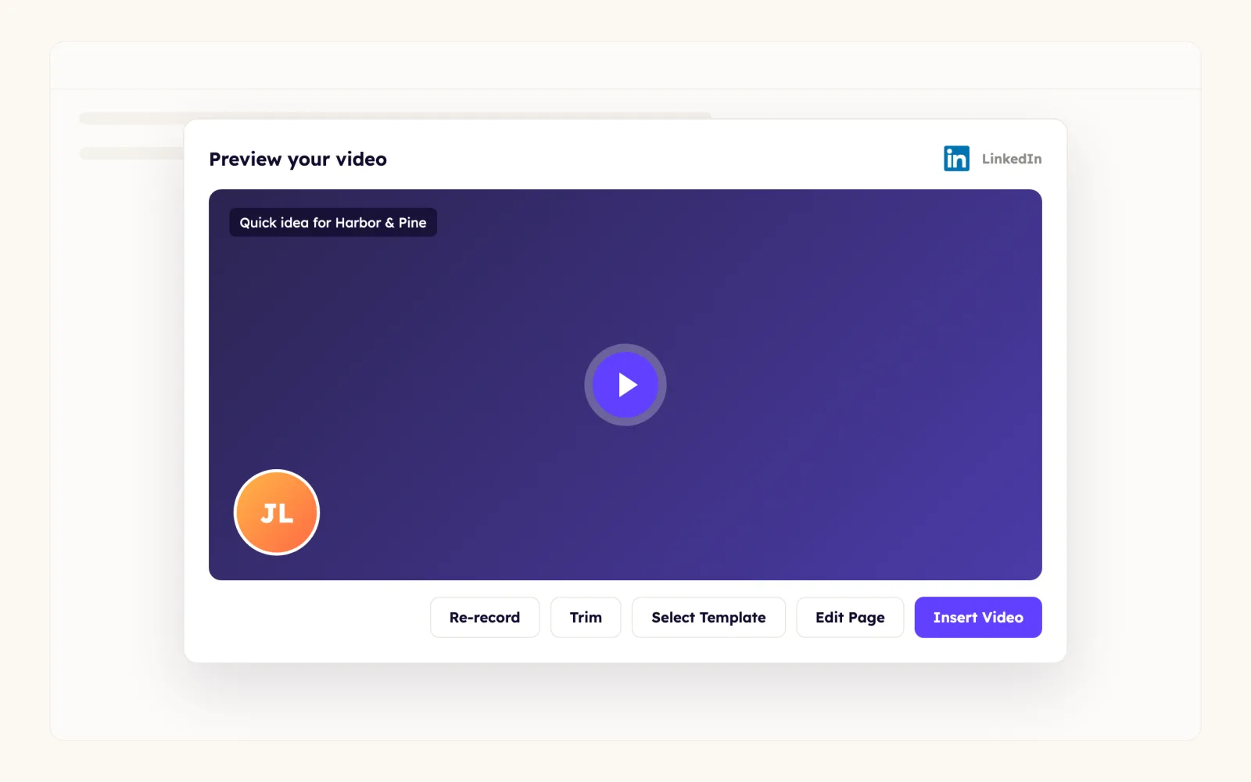The width and height of the screenshot is (1251, 782).
Task: Click the 'Preview your video' heading
Action: click(x=298, y=160)
